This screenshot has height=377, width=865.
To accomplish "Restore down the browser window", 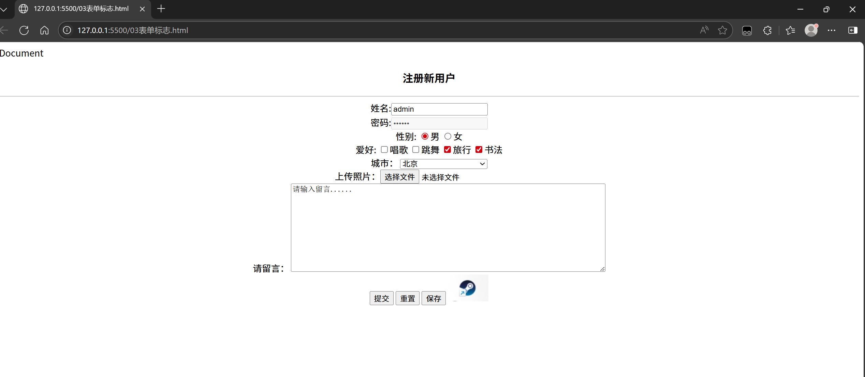I will coord(826,9).
